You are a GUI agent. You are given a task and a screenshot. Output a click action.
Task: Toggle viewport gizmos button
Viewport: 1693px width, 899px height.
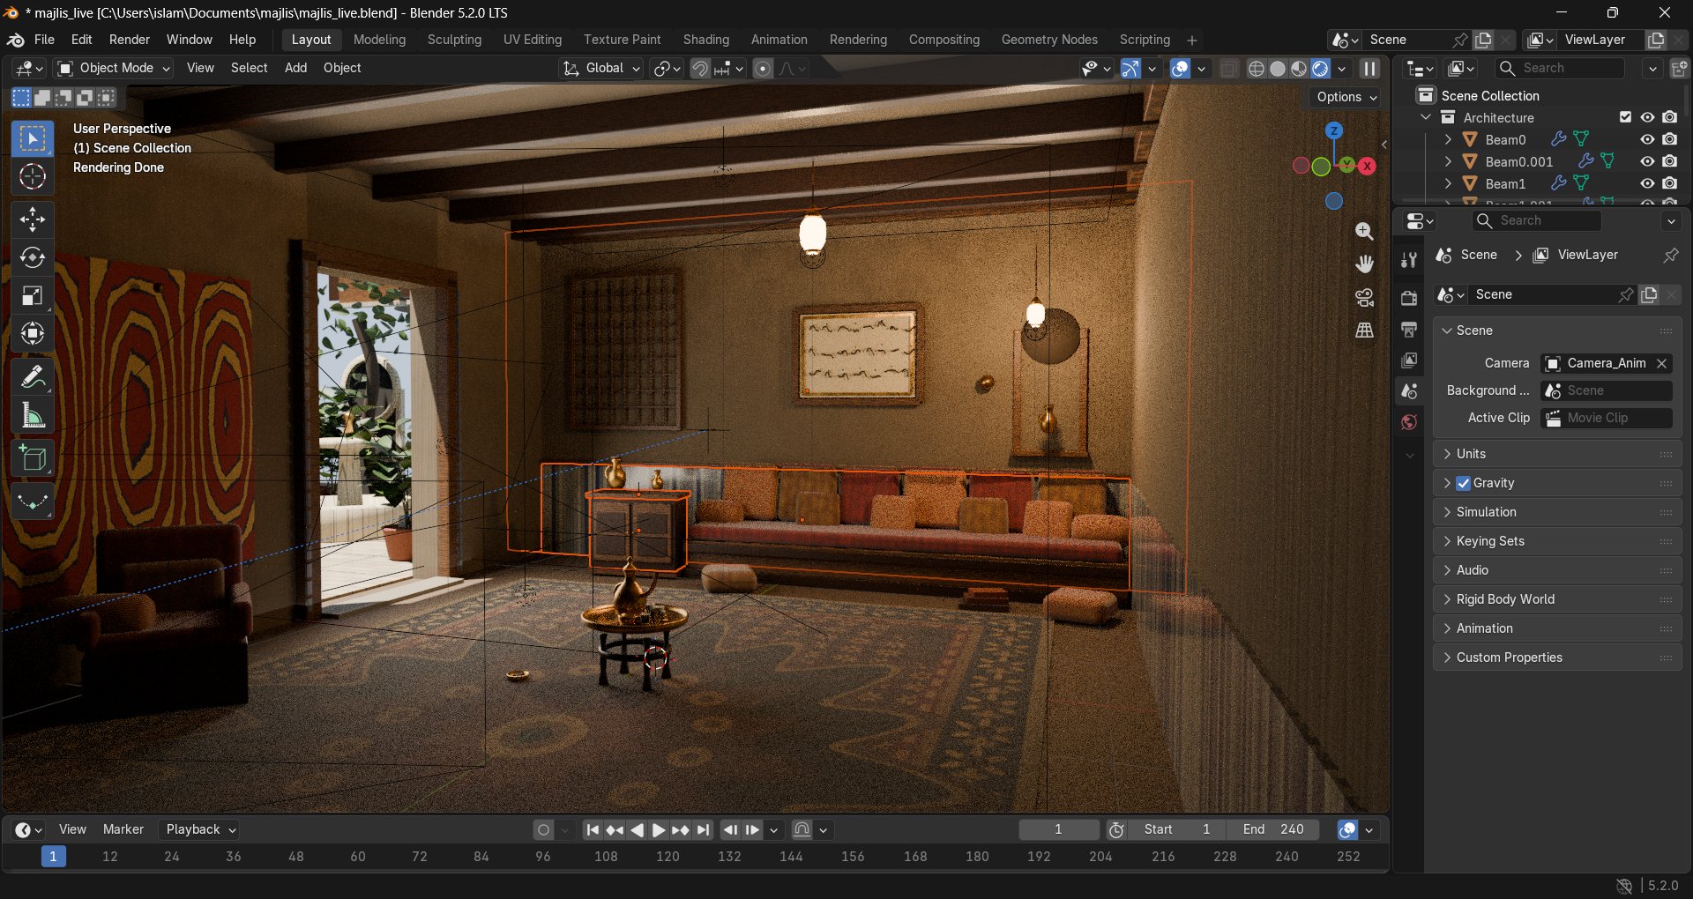coord(1130,69)
